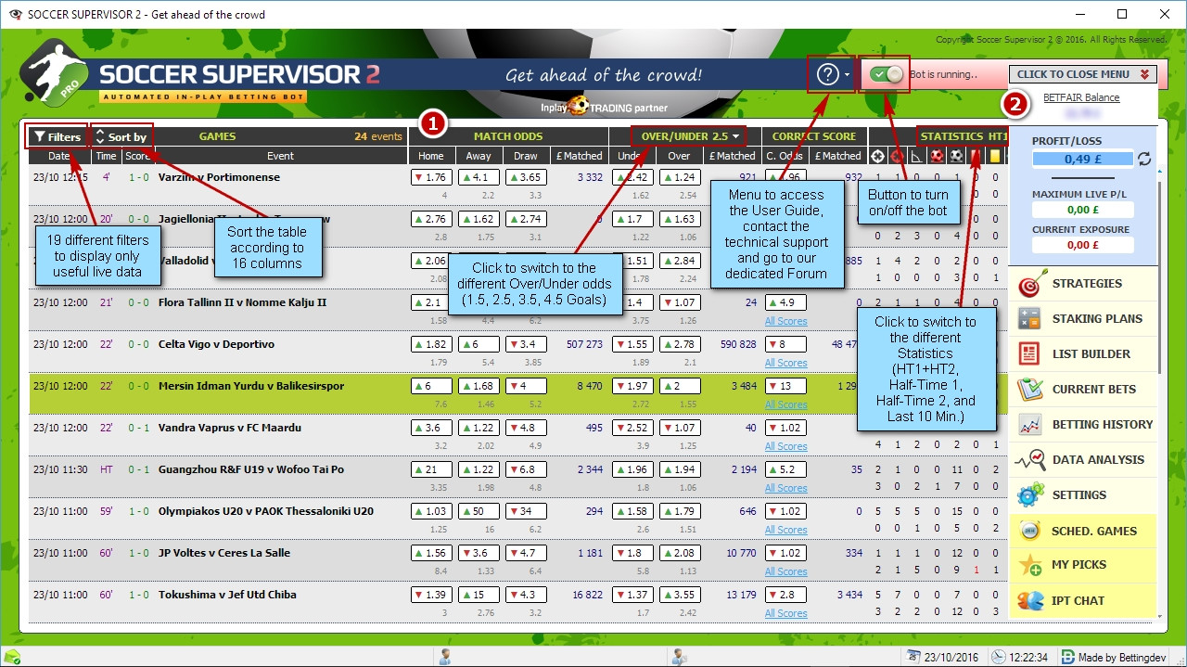Screen dimensions: 1187x667
Task: Click Home odds 1.82 for Celta Vigo
Action: [431, 344]
